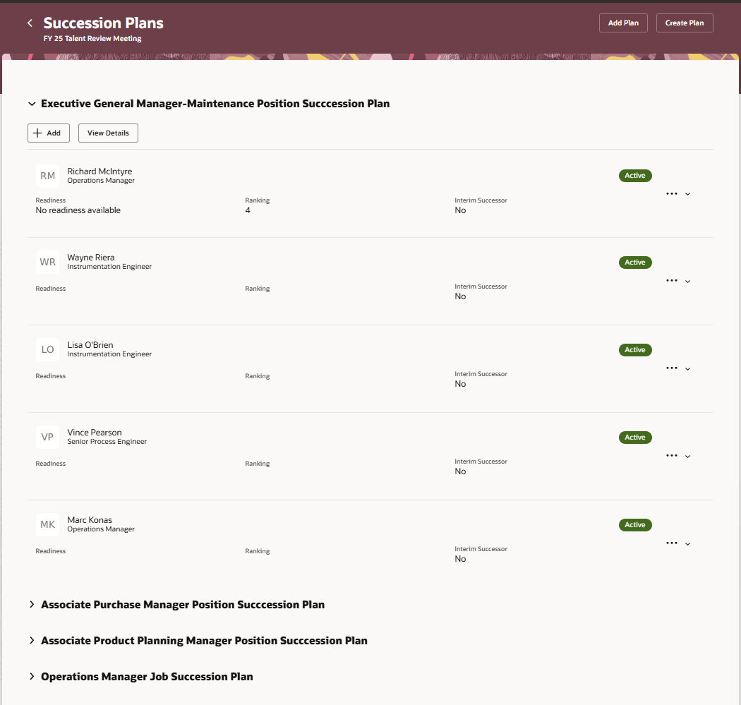Click the ellipsis icon for Marc Konas
Image resolution: width=741 pixels, height=705 pixels.
coord(671,543)
